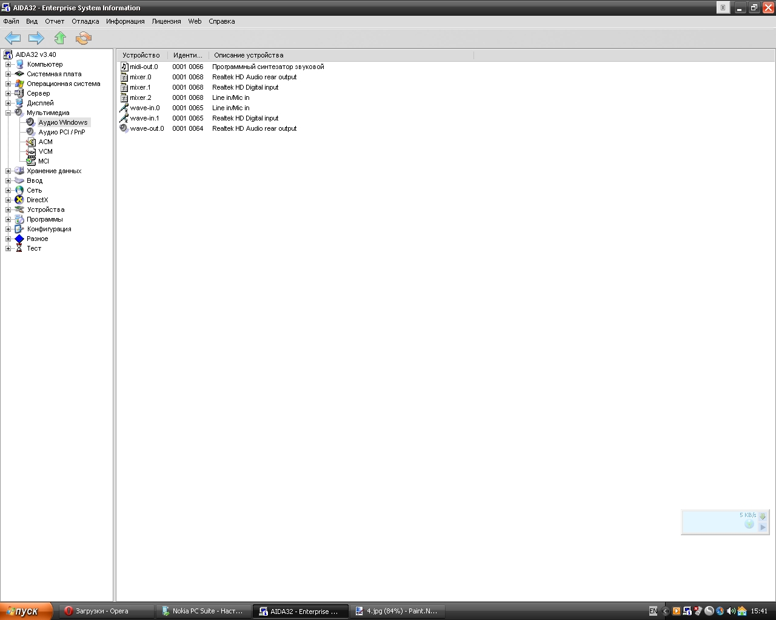Select the 'Realtek HD Digital input' mixer.1 description
The width and height of the screenshot is (776, 620).
[246, 87]
